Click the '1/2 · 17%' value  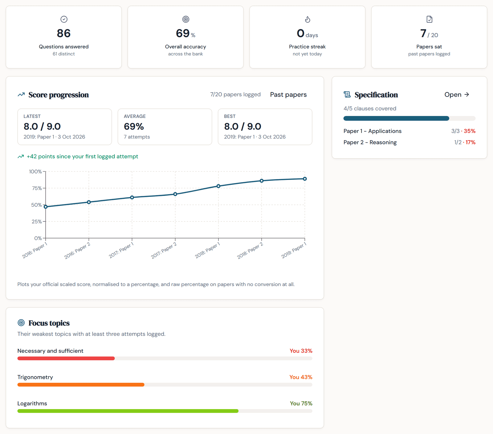465,142
